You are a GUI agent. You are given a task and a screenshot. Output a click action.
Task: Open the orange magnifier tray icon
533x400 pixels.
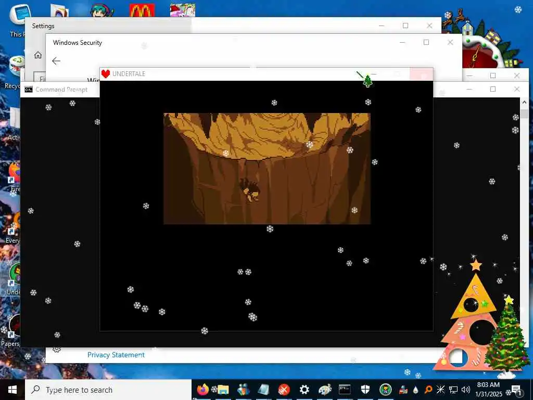point(428,390)
